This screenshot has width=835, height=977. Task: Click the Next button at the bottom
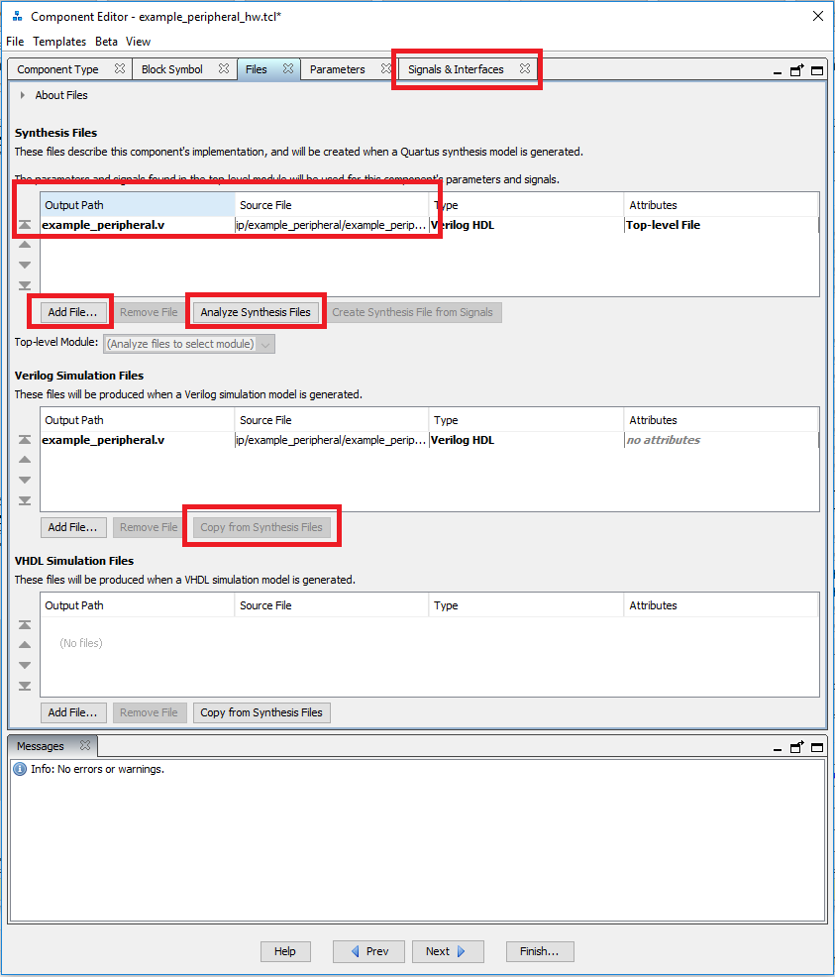click(x=448, y=951)
